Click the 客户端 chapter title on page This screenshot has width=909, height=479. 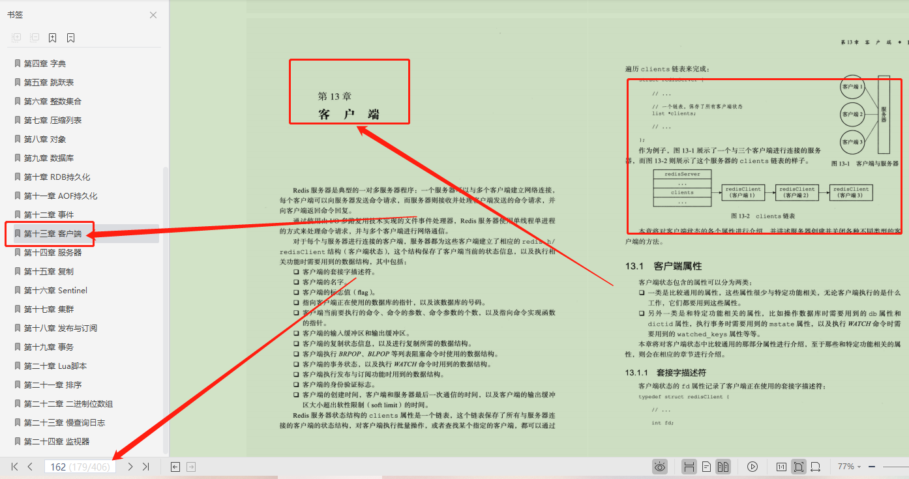(x=349, y=115)
